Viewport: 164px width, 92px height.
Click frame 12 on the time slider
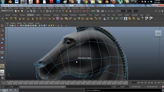[x=61, y=83]
